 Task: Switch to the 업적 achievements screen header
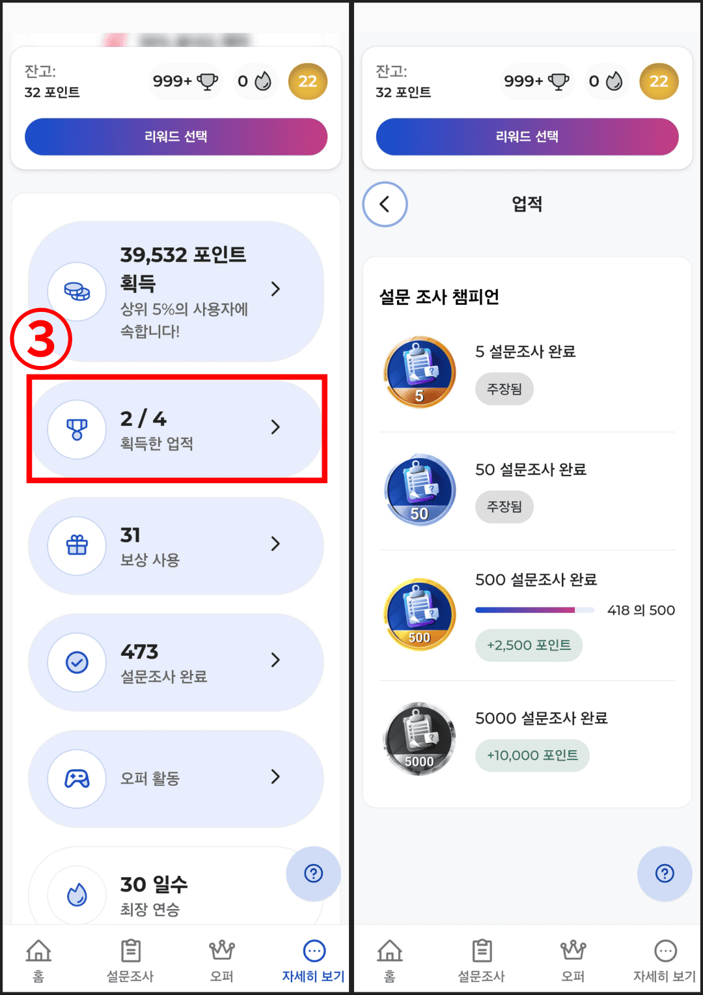(x=527, y=204)
